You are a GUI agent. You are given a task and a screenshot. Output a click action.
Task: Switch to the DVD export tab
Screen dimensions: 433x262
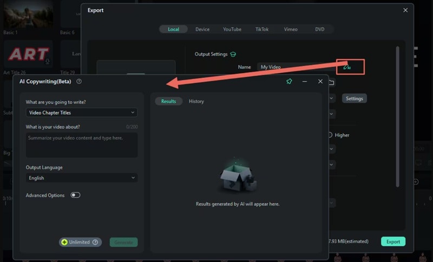click(320, 29)
